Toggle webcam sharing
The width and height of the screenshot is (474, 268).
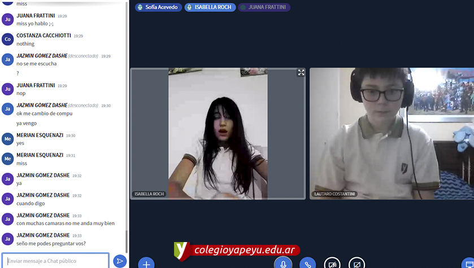point(332,264)
